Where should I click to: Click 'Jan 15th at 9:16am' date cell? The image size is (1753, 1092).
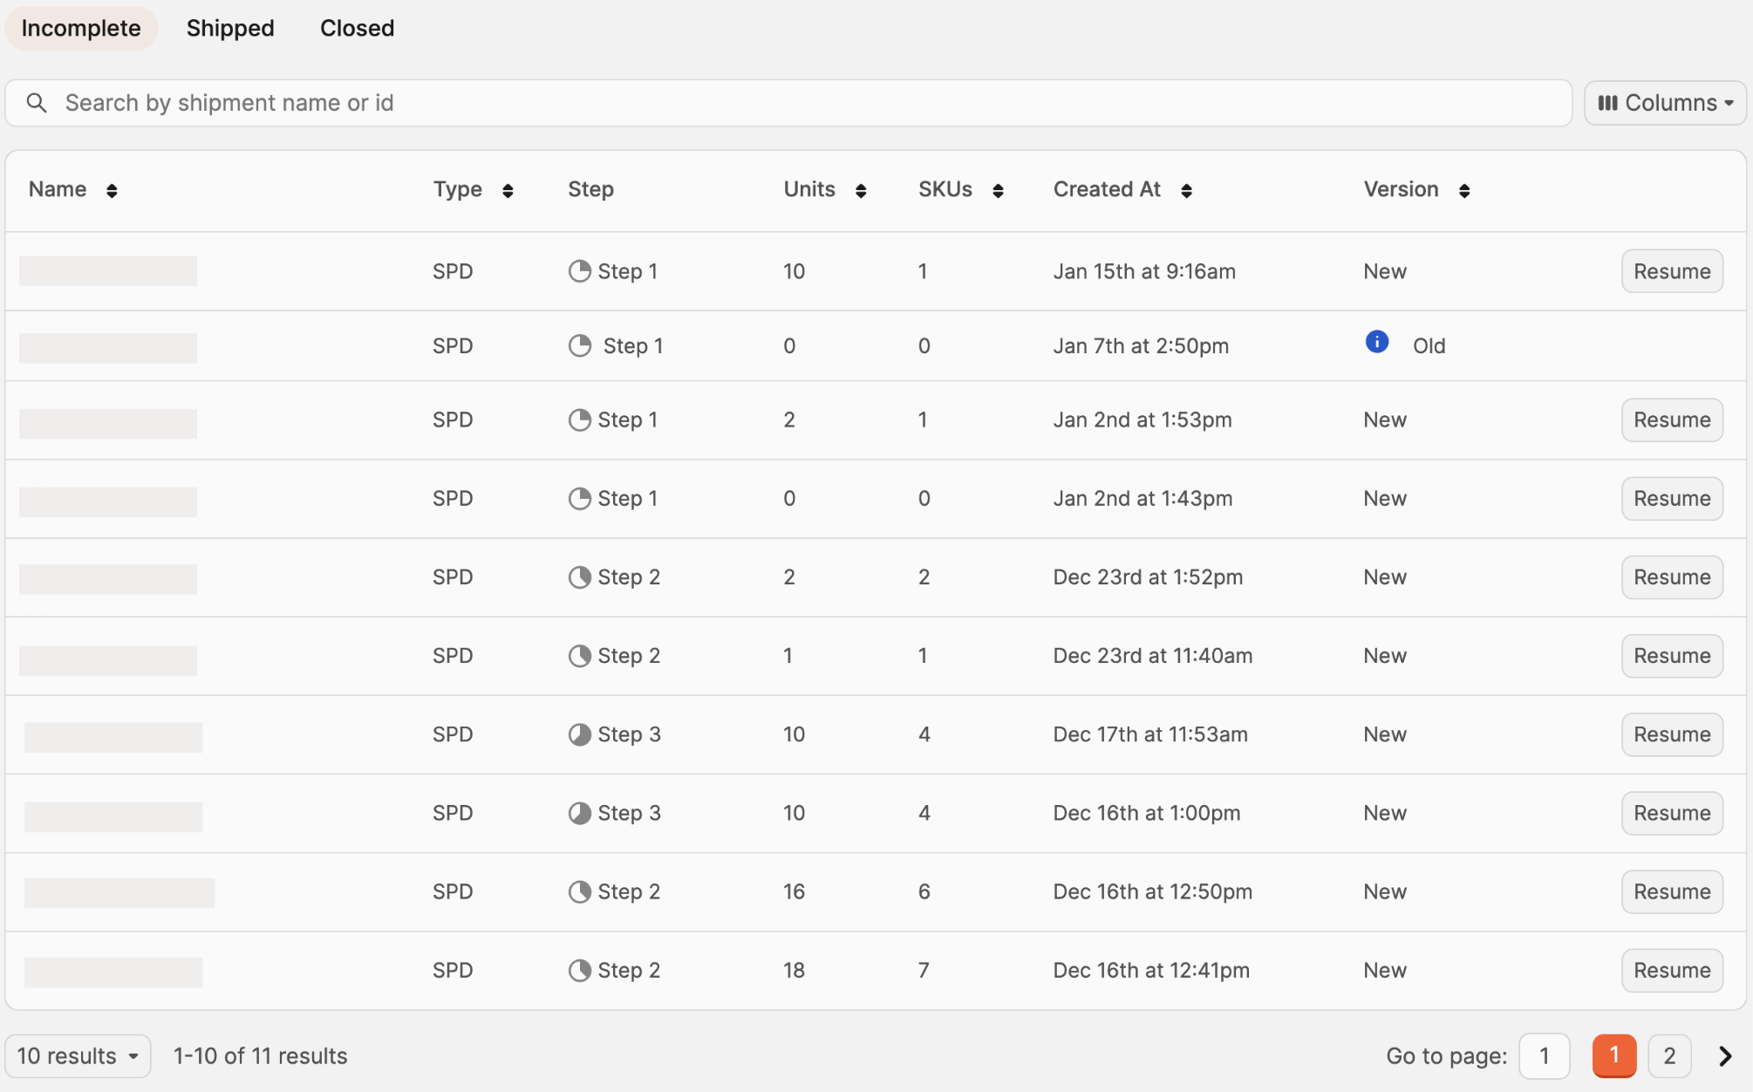tap(1144, 271)
